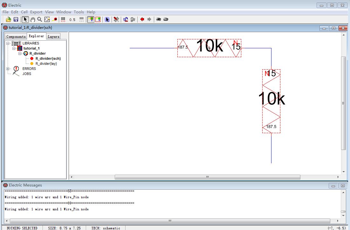The width and height of the screenshot is (350, 230).
Task: Switch to the Components tab
Action: click(16, 37)
